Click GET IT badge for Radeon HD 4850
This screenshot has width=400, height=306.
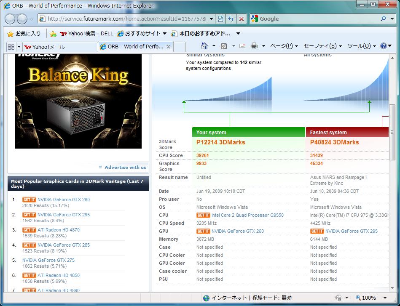coord(29,275)
